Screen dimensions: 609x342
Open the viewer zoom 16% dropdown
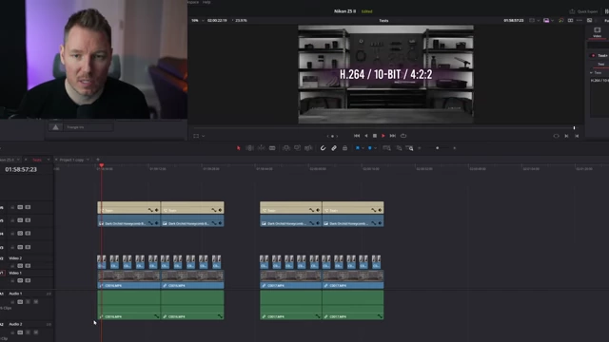point(198,20)
